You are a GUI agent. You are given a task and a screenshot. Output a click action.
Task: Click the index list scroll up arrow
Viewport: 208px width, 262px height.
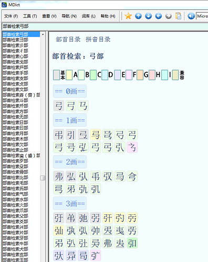pos(43,35)
